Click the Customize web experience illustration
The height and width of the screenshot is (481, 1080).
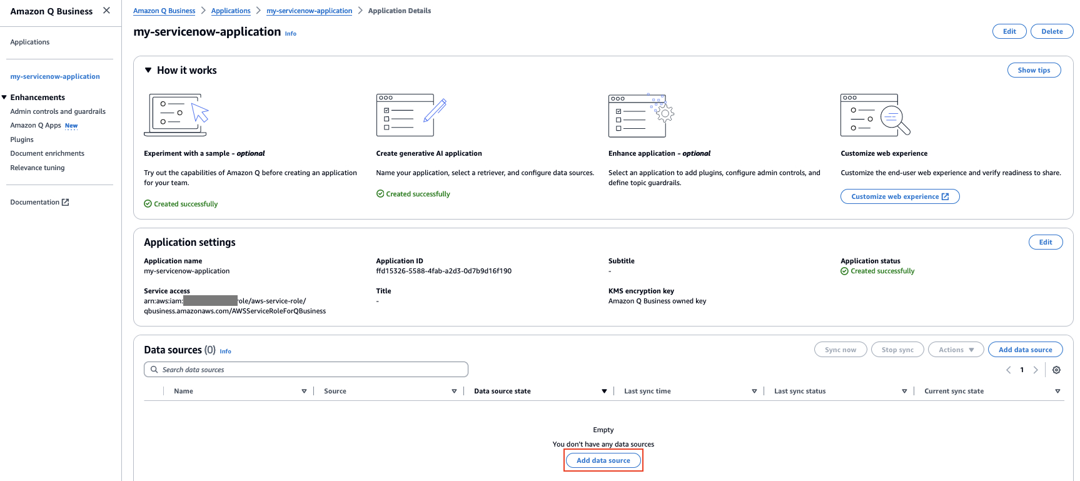click(x=876, y=115)
